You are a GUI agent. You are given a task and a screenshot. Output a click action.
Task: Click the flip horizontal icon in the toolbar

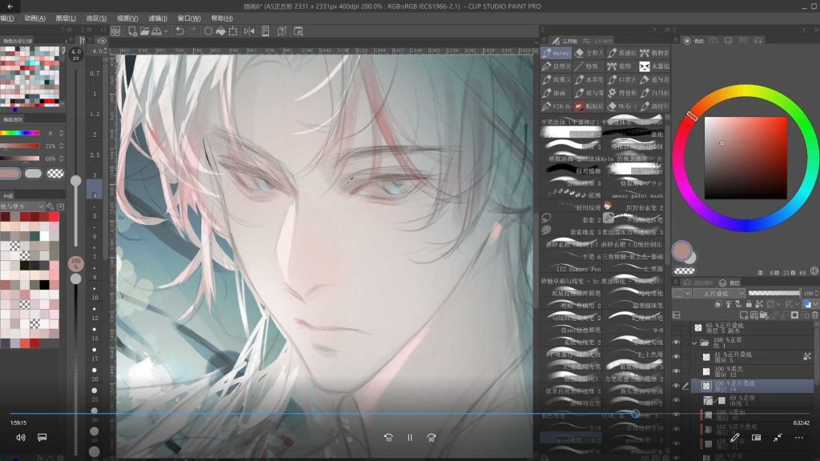[x=249, y=31]
